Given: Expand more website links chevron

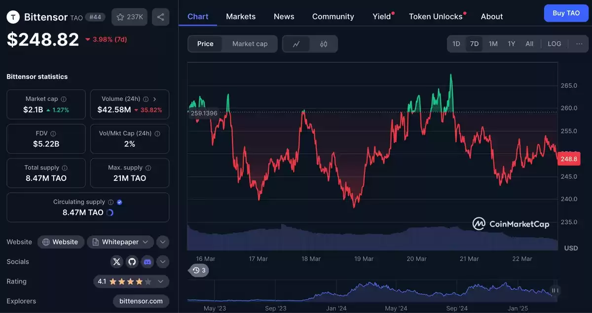Looking at the screenshot, I should 163,242.
